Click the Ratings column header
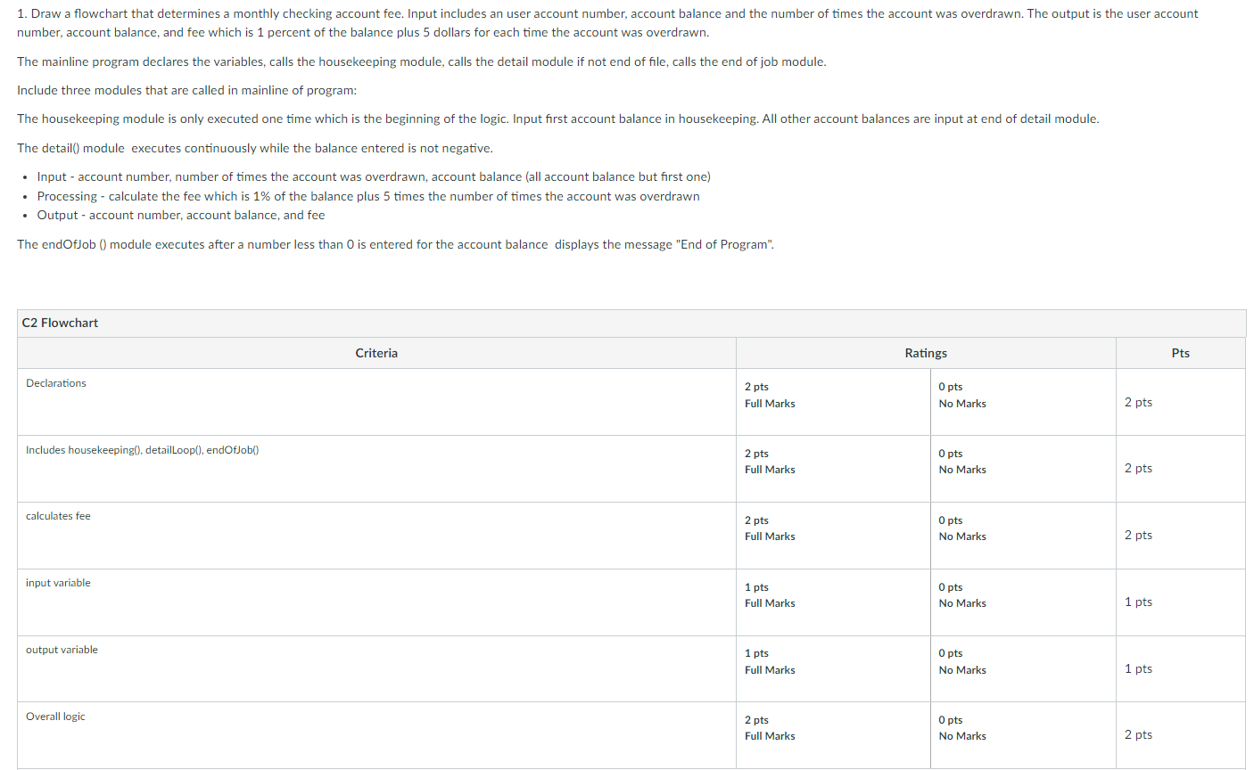Image resolution: width=1254 pixels, height=770 pixels. pyautogui.click(x=926, y=353)
